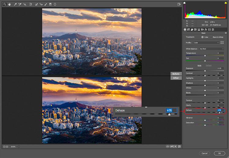
Task: Click the Tint slider handle
Action: point(205,61)
